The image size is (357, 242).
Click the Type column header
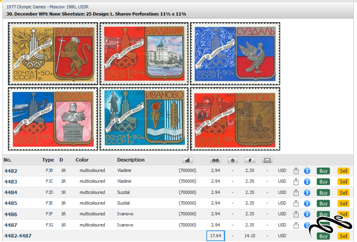pos(48,160)
